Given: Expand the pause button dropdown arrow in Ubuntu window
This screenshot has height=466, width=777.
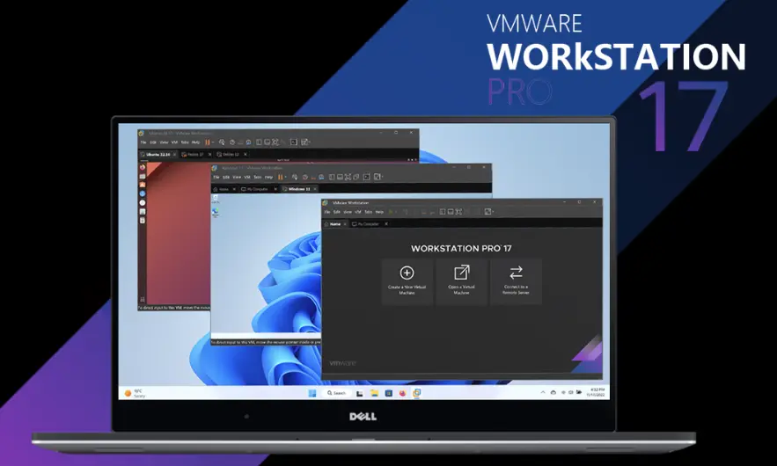Looking at the screenshot, I should tap(214, 142).
